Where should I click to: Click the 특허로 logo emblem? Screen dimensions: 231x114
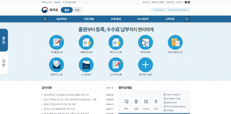(45, 10)
